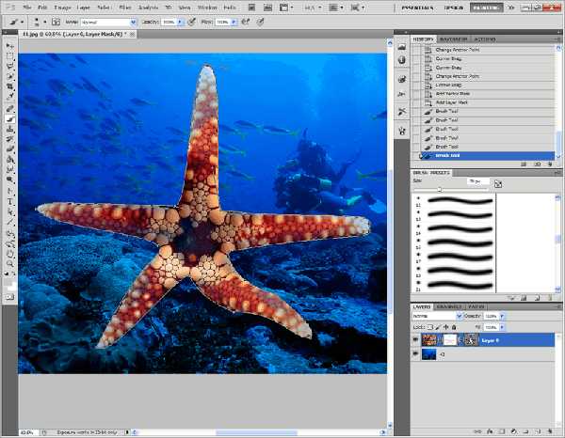Hide Layer 0 using its eye icon
The width and height of the screenshot is (565, 438).
pos(416,340)
